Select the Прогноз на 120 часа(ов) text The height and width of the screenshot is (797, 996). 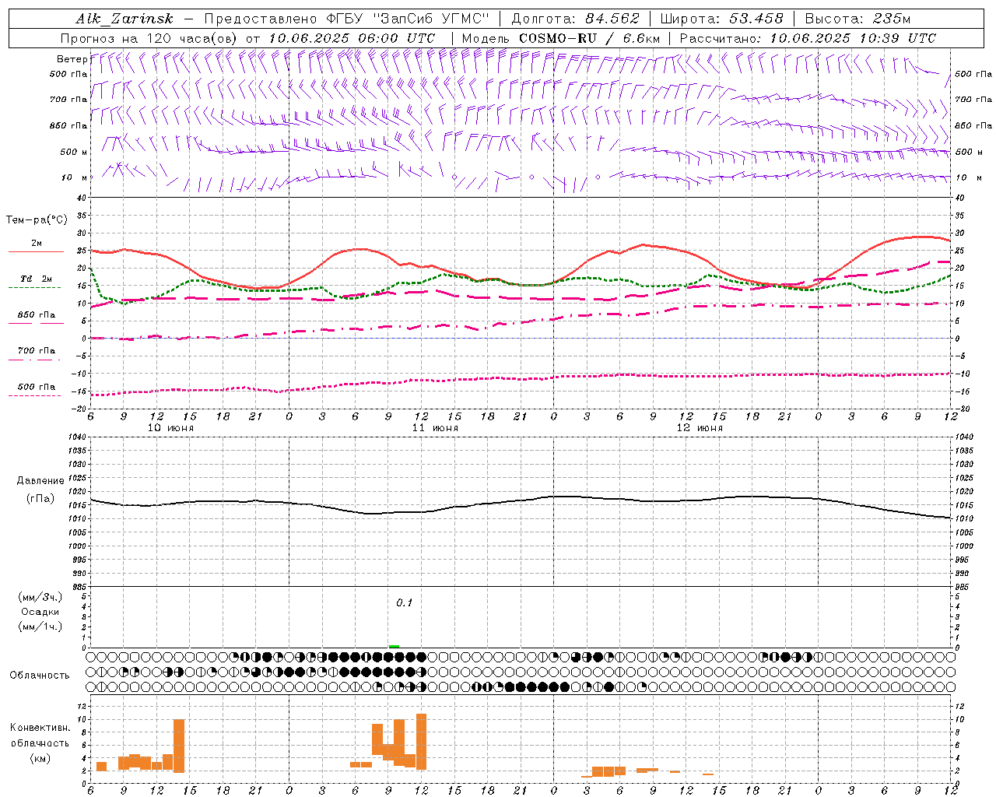point(149,38)
